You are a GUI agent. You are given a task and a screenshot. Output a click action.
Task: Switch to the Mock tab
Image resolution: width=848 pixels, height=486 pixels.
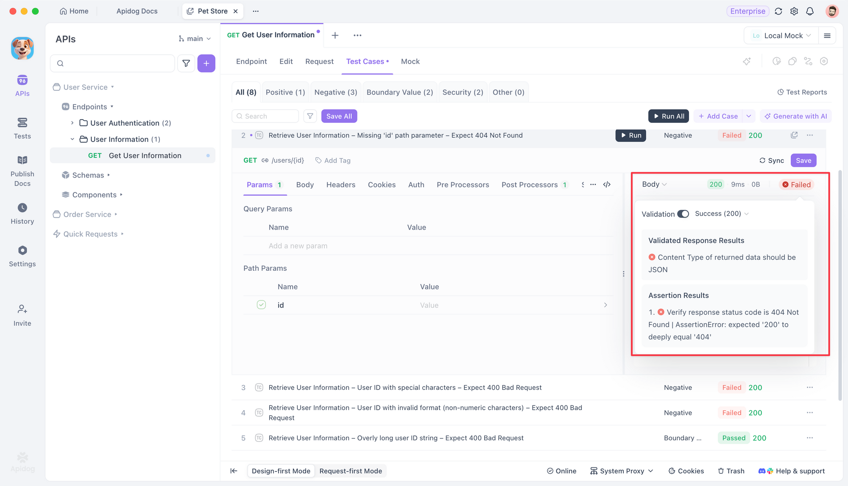click(x=410, y=61)
